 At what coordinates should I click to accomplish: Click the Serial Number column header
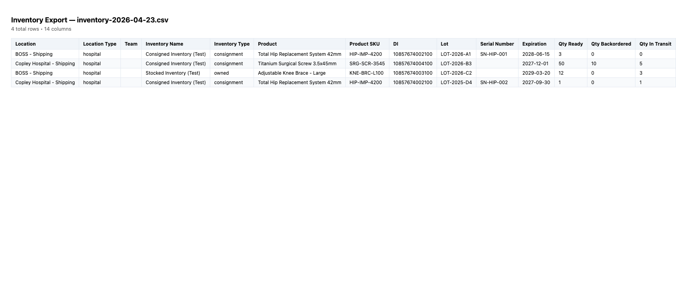497,44
